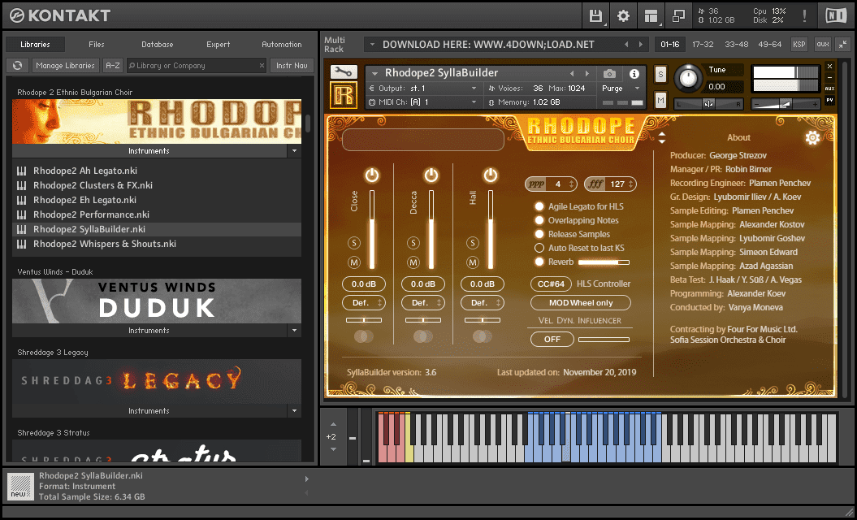Mute instrument with M button by Tune

pyautogui.click(x=660, y=100)
